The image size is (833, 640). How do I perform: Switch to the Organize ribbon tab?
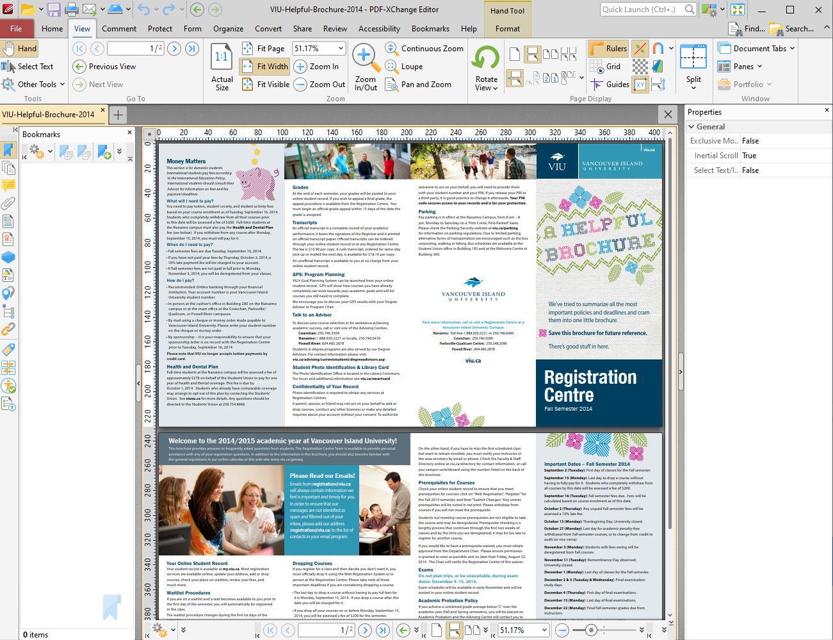point(228,28)
